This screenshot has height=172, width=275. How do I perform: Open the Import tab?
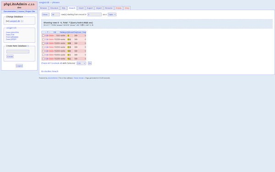pos(99,8)
